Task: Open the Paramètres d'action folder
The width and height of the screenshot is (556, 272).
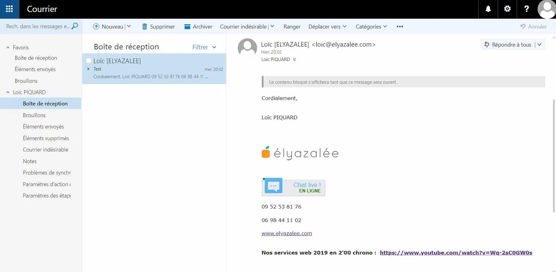Action: pyautogui.click(x=47, y=184)
